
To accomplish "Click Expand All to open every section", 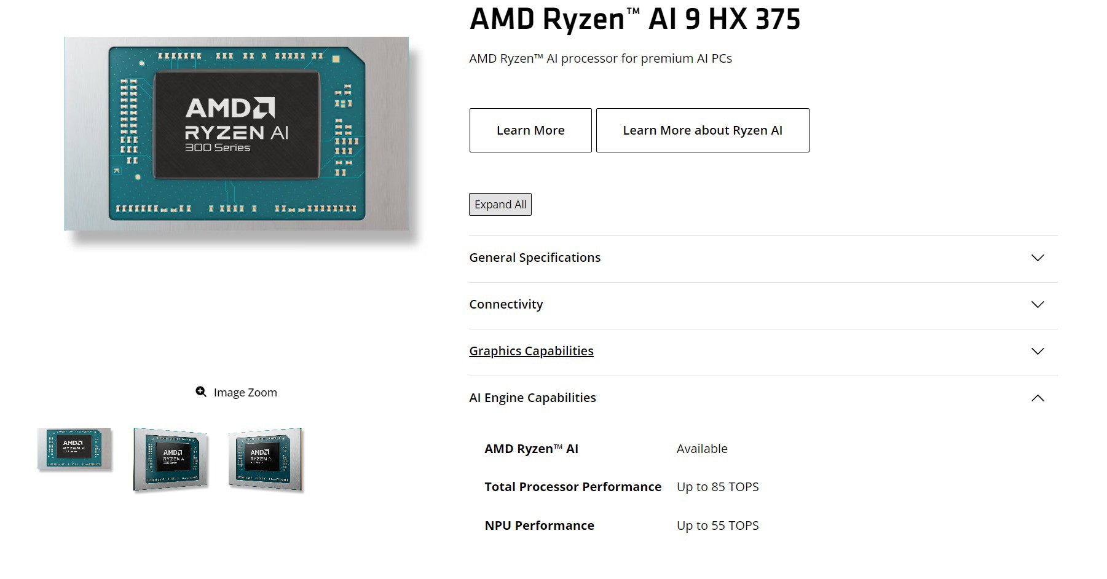I will [500, 204].
